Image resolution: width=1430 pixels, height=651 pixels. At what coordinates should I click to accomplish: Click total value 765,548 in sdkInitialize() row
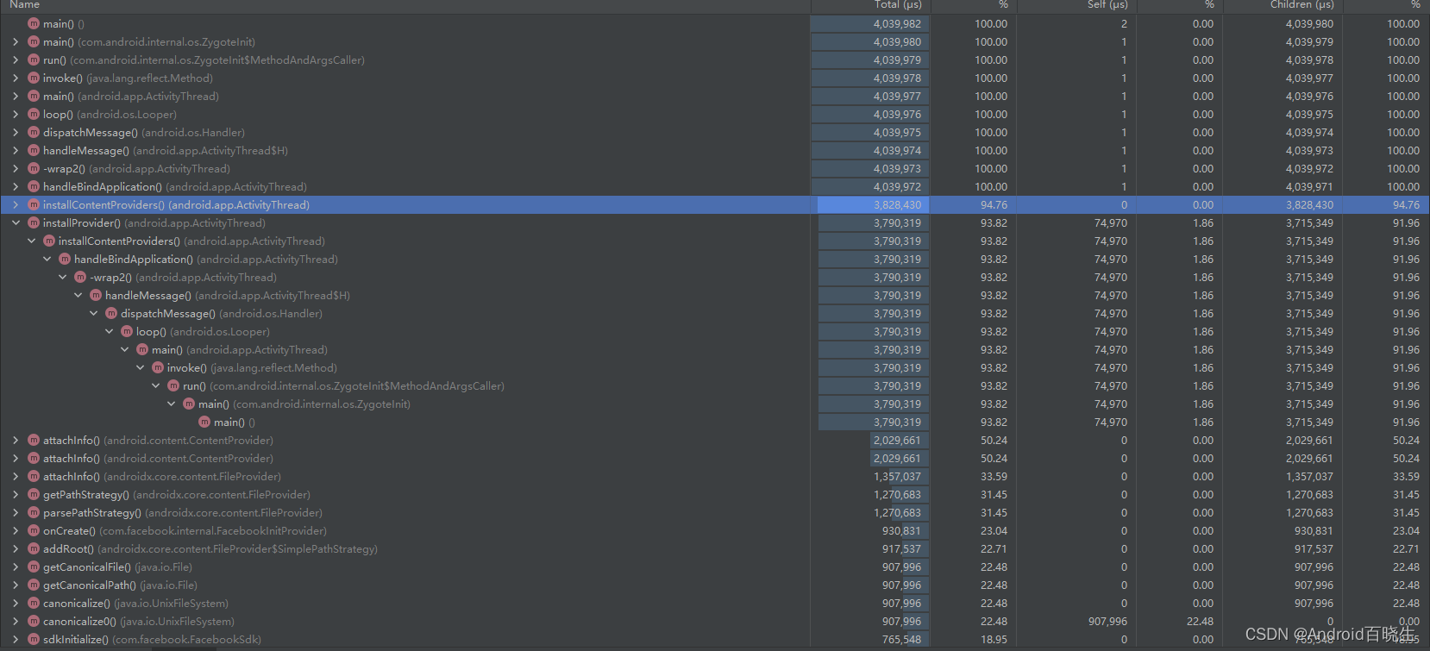point(901,639)
